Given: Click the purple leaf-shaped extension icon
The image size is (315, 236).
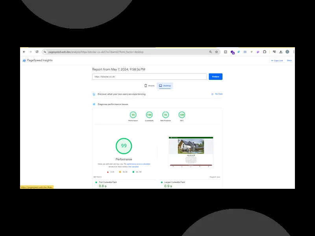Looking at the screenshot, I should (258, 52).
